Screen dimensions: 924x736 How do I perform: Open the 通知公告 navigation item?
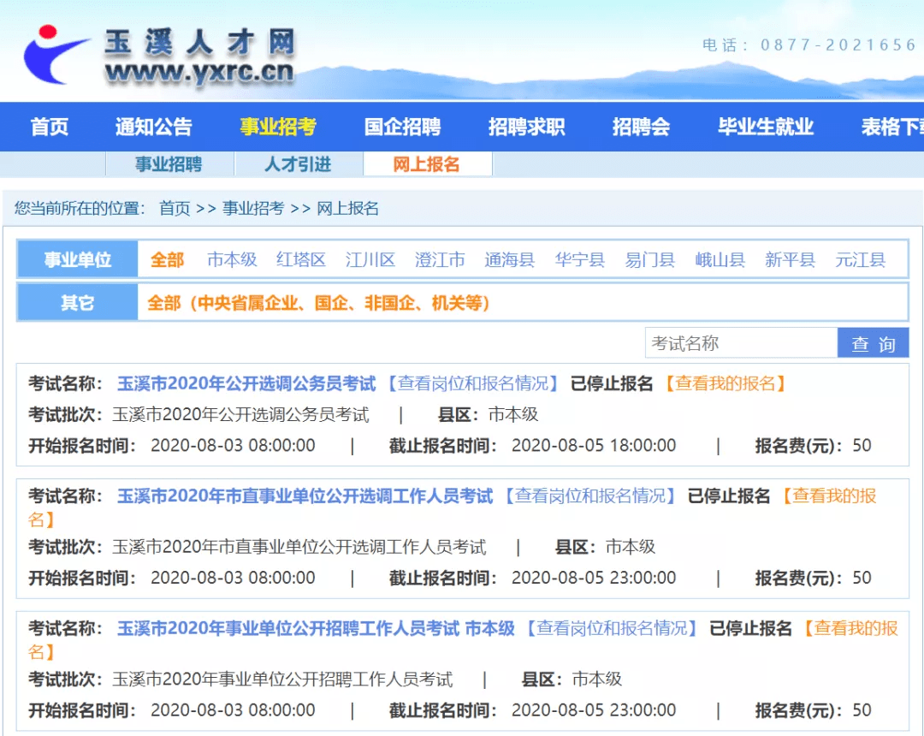[x=154, y=127]
